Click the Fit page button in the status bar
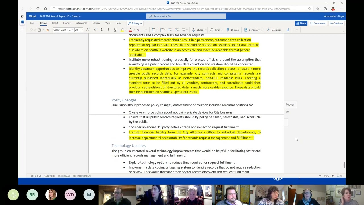Image resolution: width=364 pixels, height=205 pixels. tap(340, 176)
